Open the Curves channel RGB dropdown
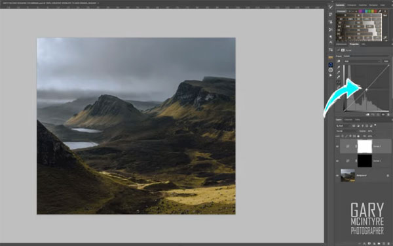Image resolution: width=393 pixels, height=246 pixels. (x=362, y=61)
